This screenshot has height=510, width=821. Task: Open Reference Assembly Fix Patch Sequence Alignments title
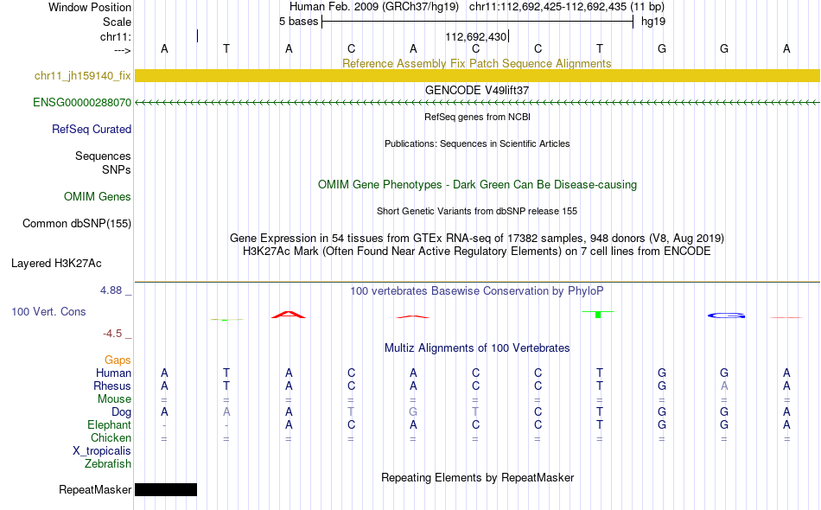pos(476,63)
